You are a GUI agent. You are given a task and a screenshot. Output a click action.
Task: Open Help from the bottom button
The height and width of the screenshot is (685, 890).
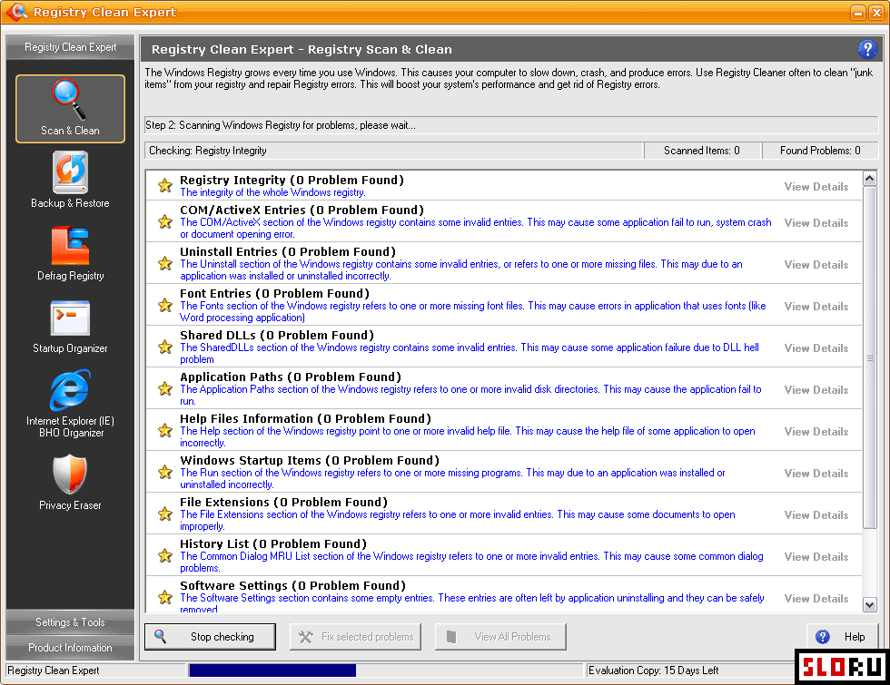842,637
